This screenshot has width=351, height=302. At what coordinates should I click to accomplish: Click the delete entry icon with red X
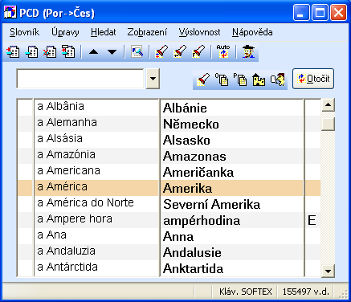[x=50, y=51]
